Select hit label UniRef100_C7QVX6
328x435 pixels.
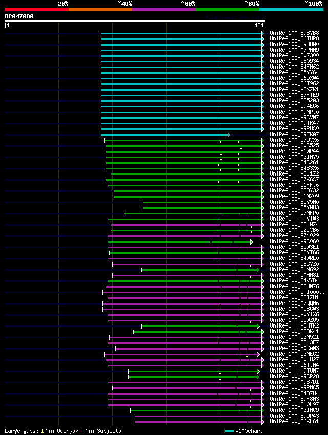[294, 140]
